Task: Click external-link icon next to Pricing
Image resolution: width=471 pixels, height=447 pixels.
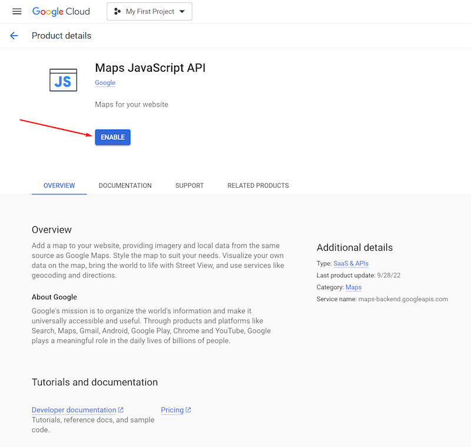Action: coord(188,410)
